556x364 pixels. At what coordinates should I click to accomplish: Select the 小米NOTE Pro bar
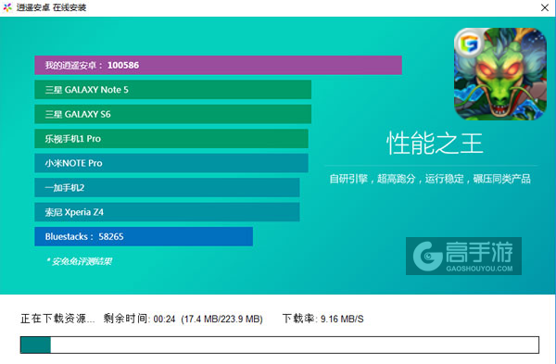[171, 163]
